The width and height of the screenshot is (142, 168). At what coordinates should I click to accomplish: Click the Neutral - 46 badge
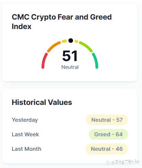click(x=107, y=149)
